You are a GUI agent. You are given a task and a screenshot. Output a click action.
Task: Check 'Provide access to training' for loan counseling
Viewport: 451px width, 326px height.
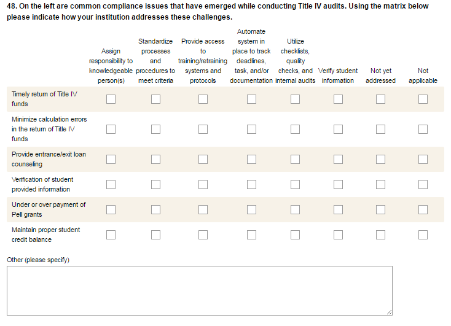[203, 160]
